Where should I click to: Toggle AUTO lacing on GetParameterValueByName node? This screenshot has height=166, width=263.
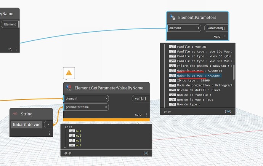tap(138, 115)
